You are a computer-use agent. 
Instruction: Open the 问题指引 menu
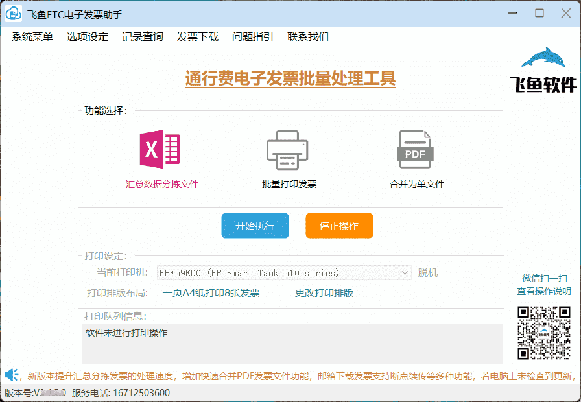252,37
